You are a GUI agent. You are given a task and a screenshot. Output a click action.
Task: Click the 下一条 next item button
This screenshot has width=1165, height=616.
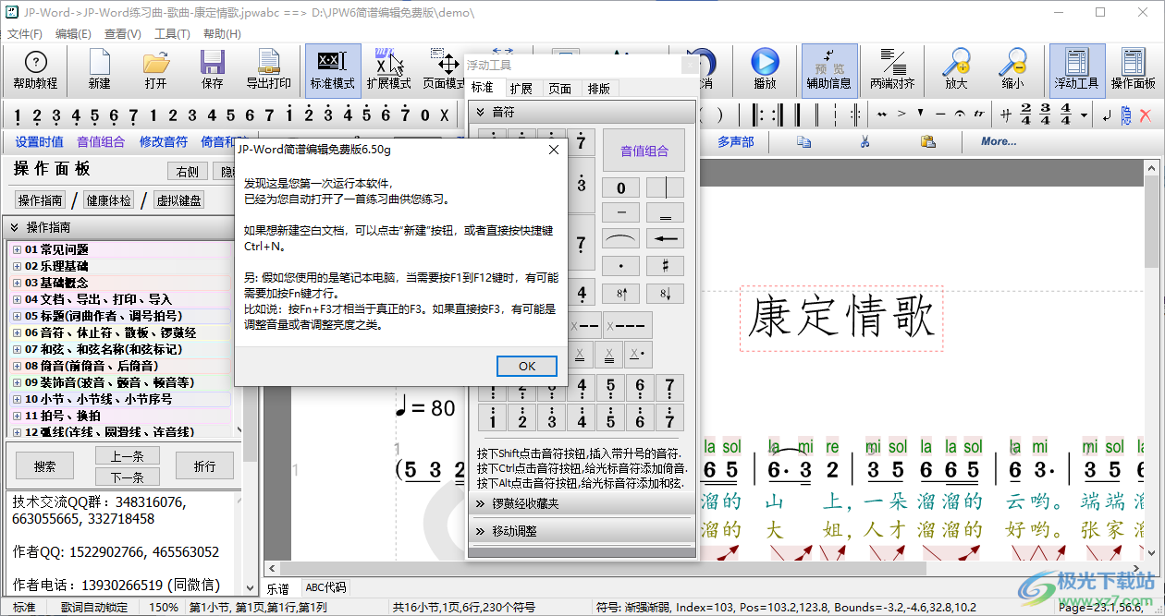pos(128,477)
